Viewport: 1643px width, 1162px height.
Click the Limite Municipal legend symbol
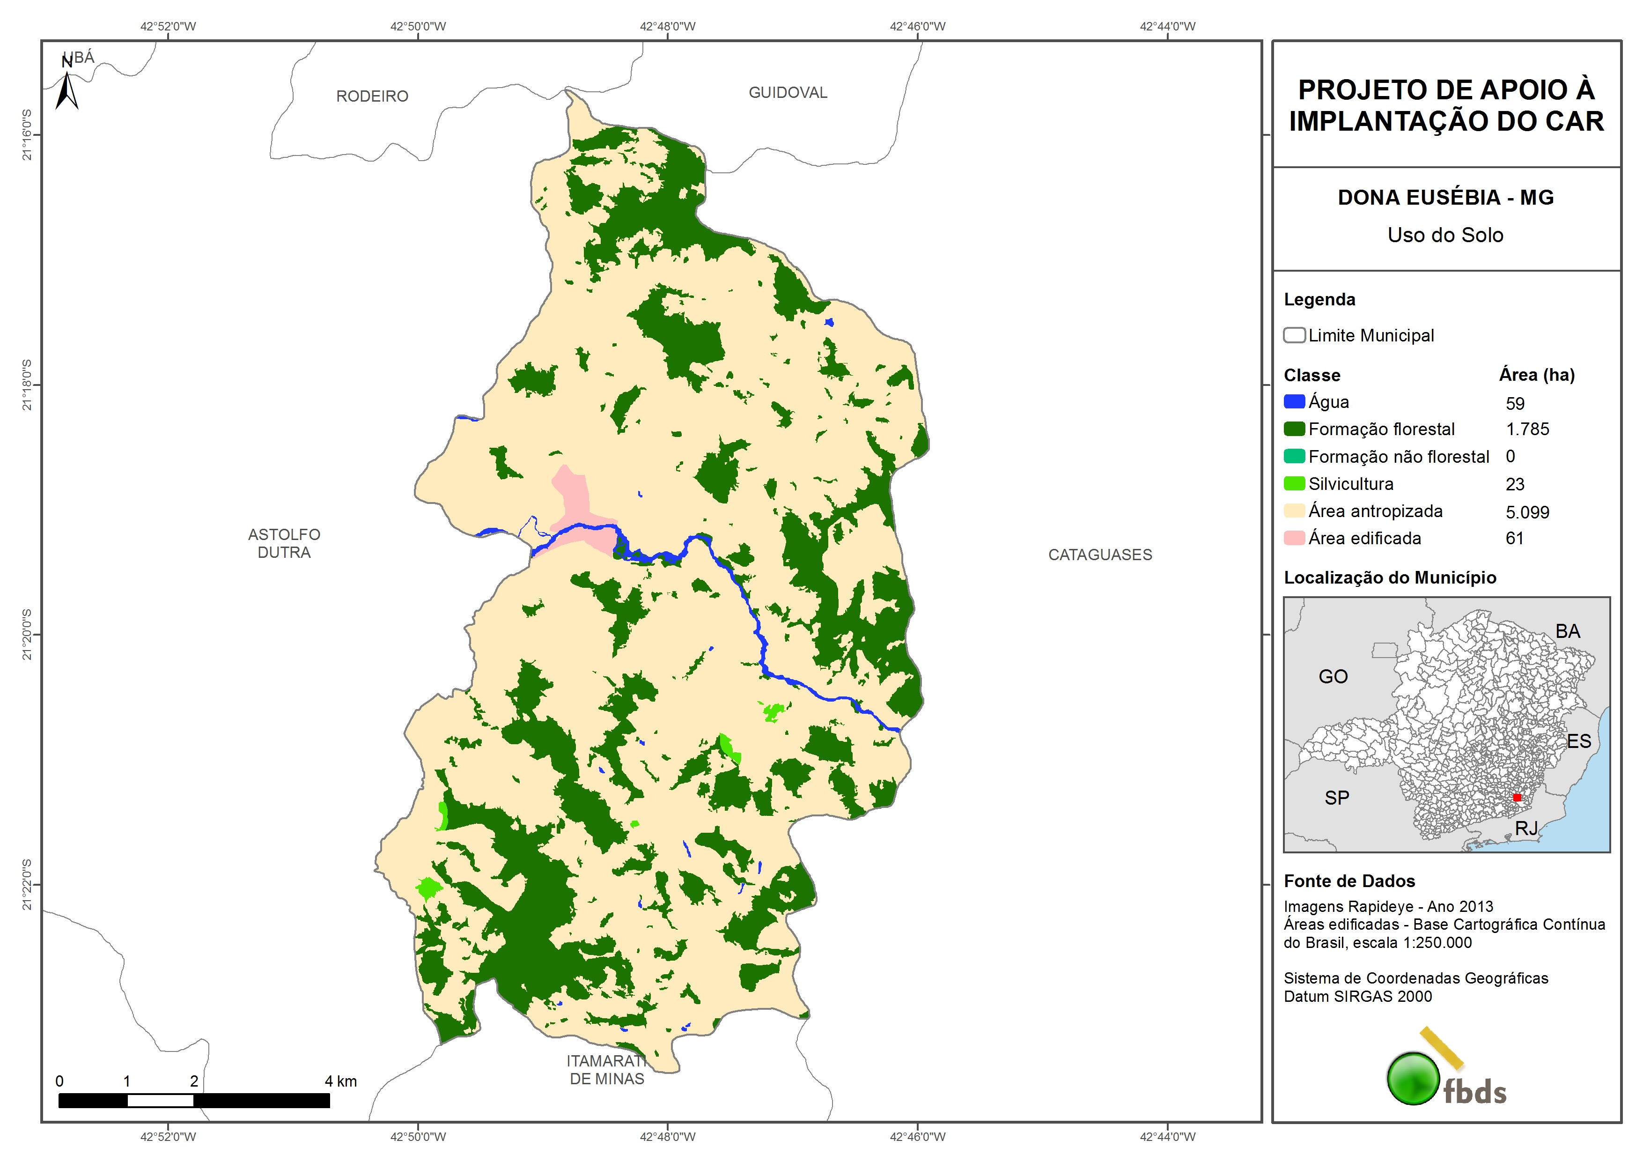click(x=1294, y=335)
